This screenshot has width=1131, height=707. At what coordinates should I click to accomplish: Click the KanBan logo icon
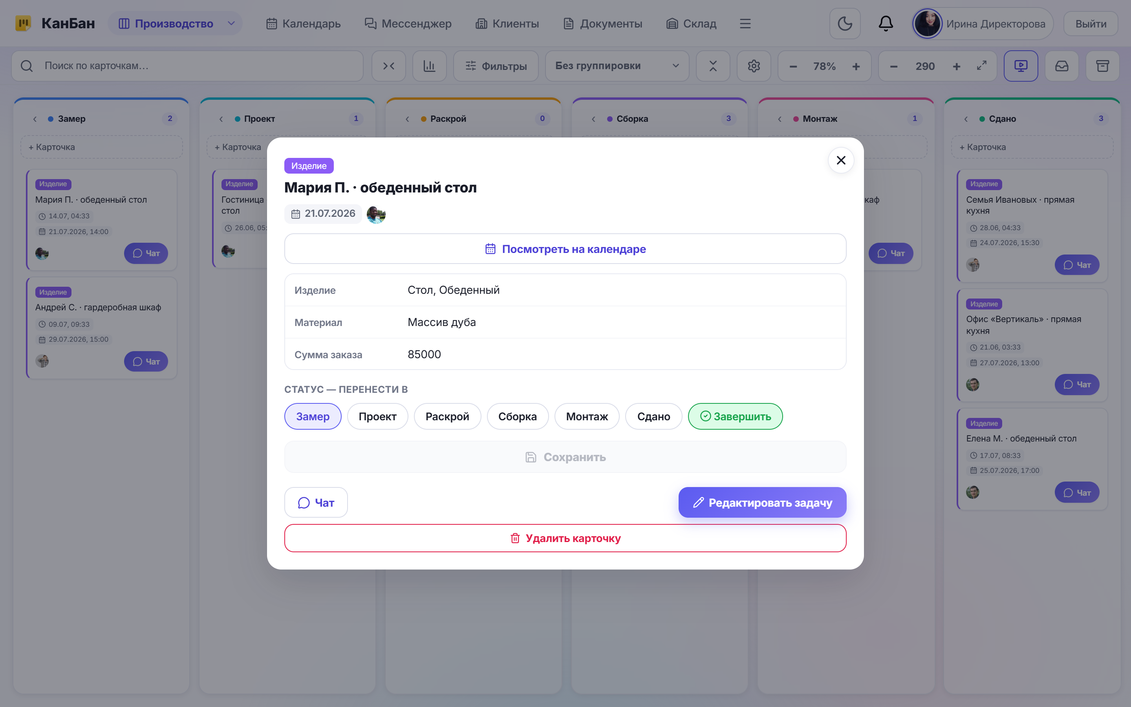coord(23,24)
